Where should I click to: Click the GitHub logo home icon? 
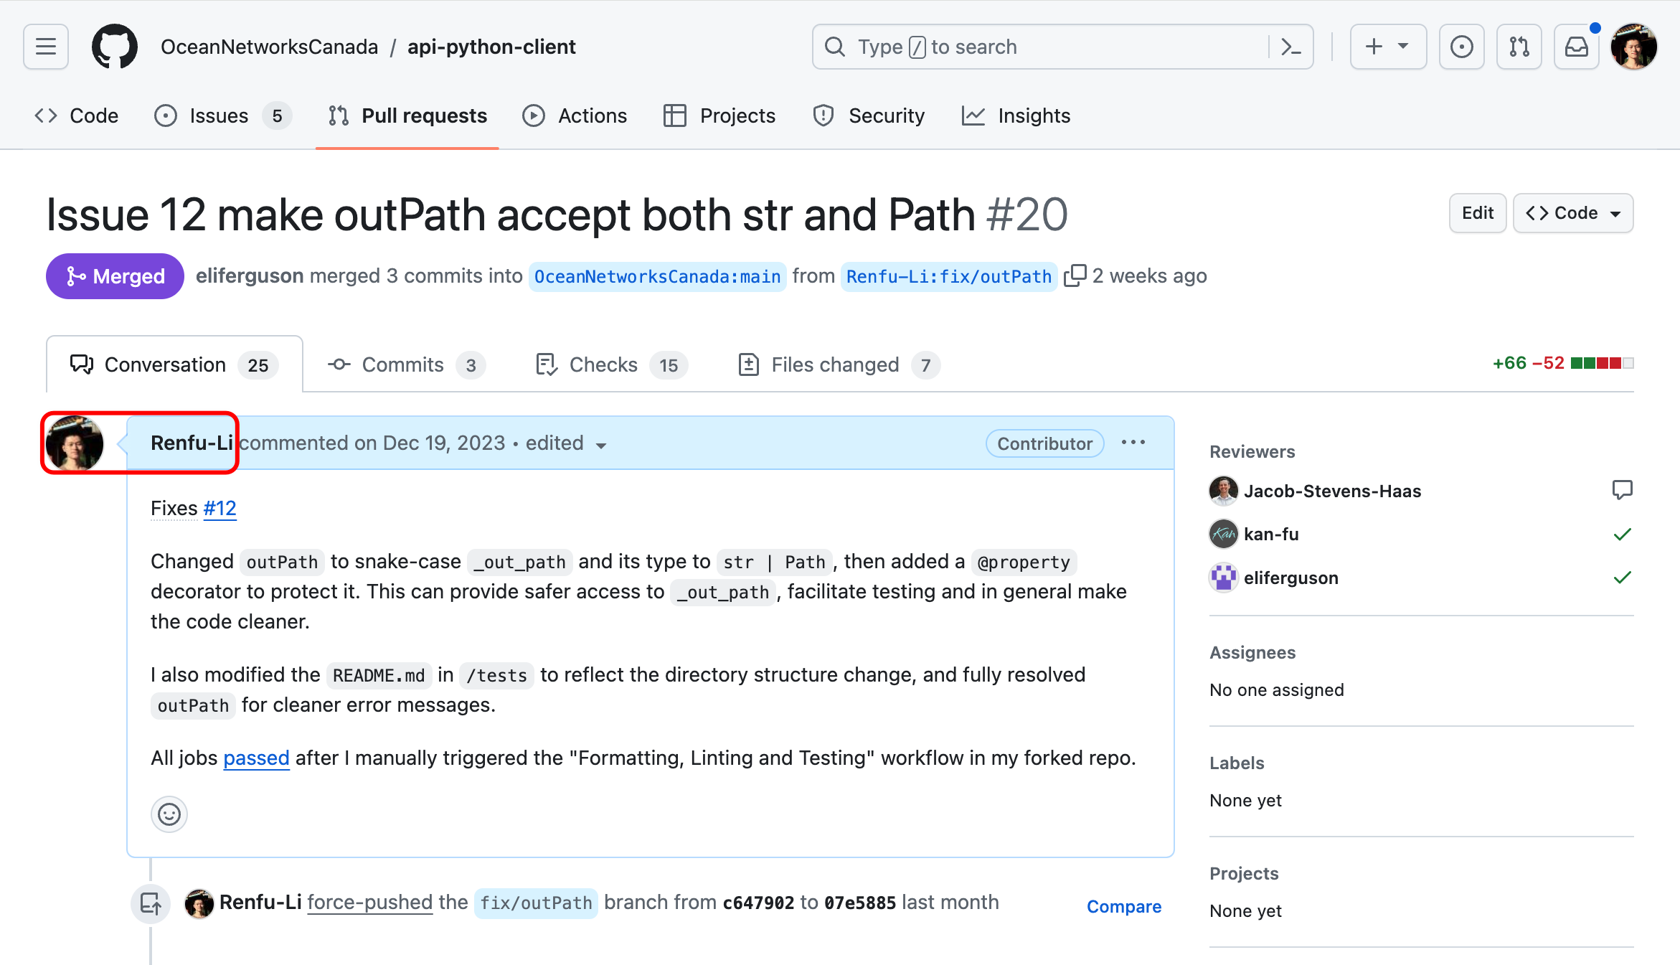115,47
